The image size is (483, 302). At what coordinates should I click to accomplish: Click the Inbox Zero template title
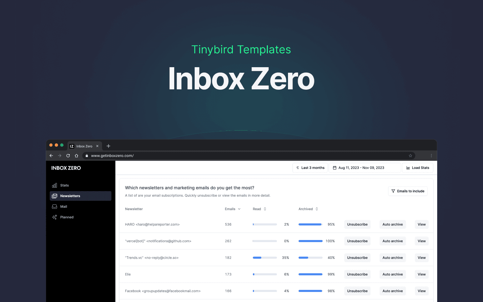pos(241,79)
